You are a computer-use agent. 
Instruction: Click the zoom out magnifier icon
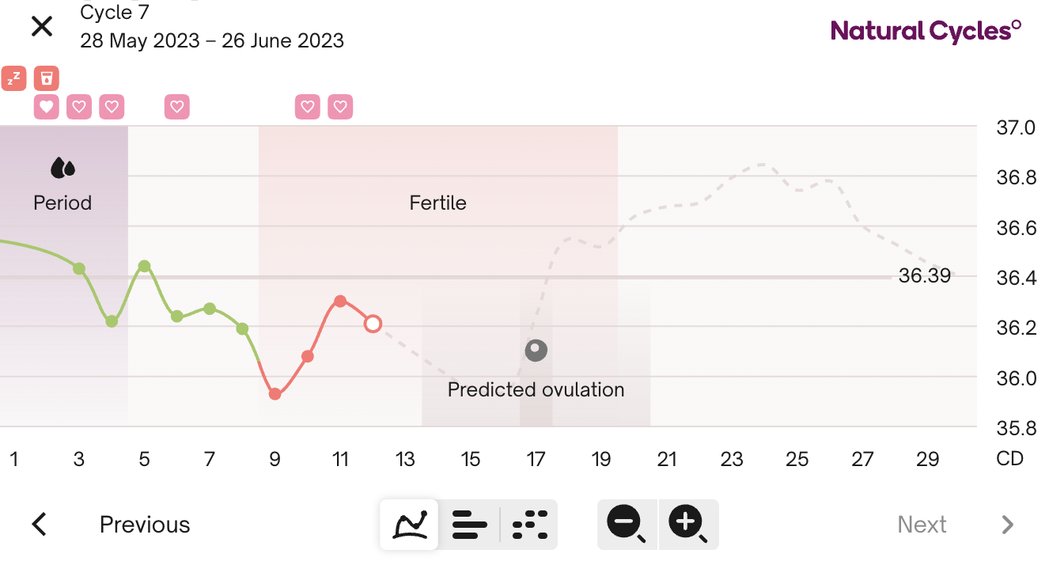coord(626,524)
